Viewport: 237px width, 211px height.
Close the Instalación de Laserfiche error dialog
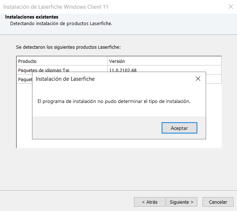point(198,79)
